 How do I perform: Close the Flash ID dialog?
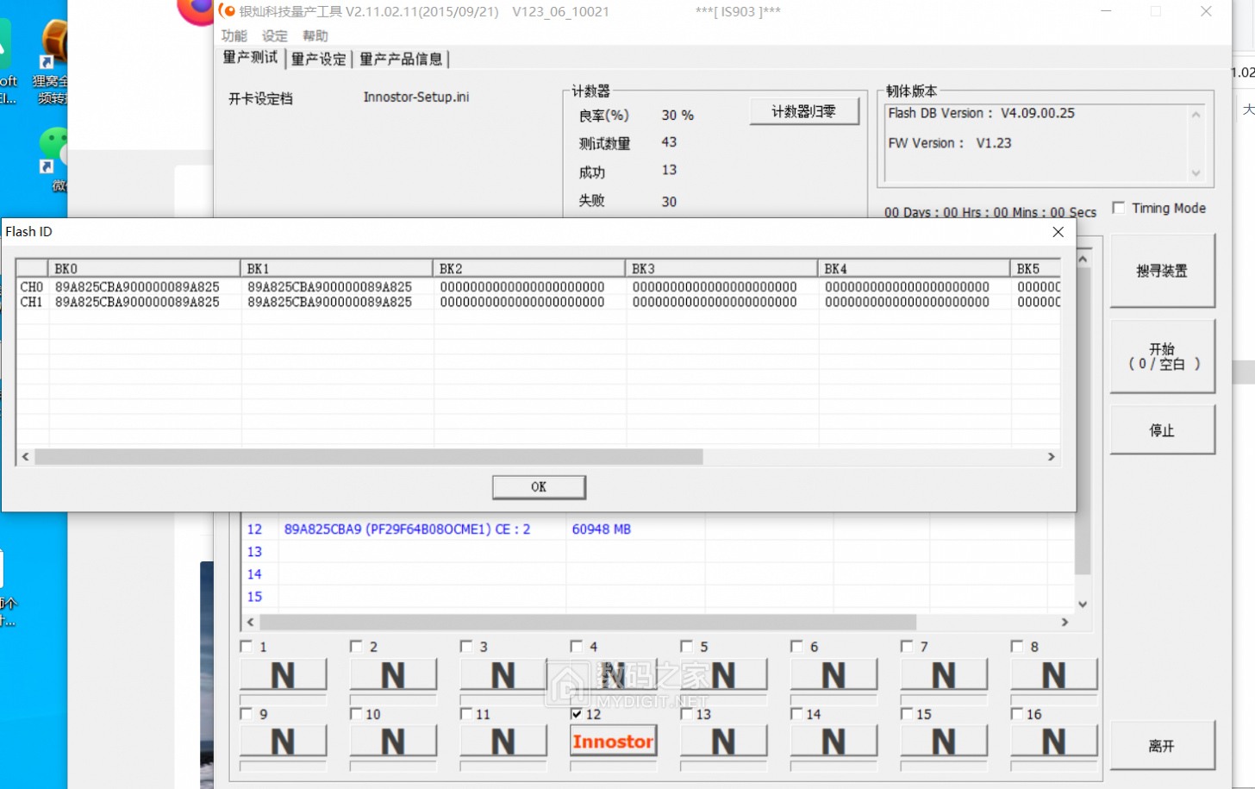pos(1058,232)
